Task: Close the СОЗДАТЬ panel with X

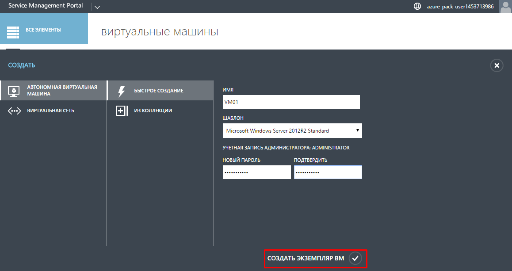Action: coord(497,65)
